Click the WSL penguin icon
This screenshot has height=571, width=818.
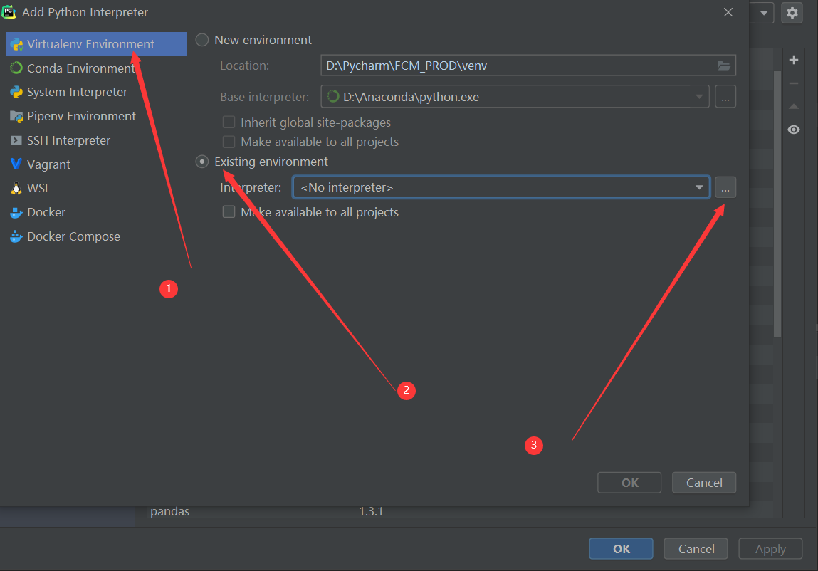(x=16, y=188)
